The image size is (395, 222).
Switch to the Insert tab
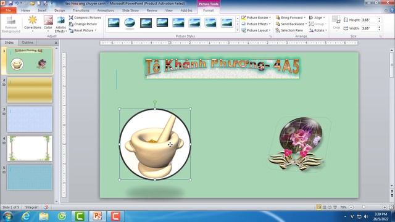pos(42,10)
